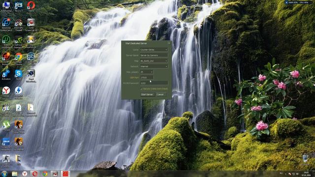This screenshot has width=315, height=177.
Task: Select the uTorrent desktop icon
Action: pos(6,126)
